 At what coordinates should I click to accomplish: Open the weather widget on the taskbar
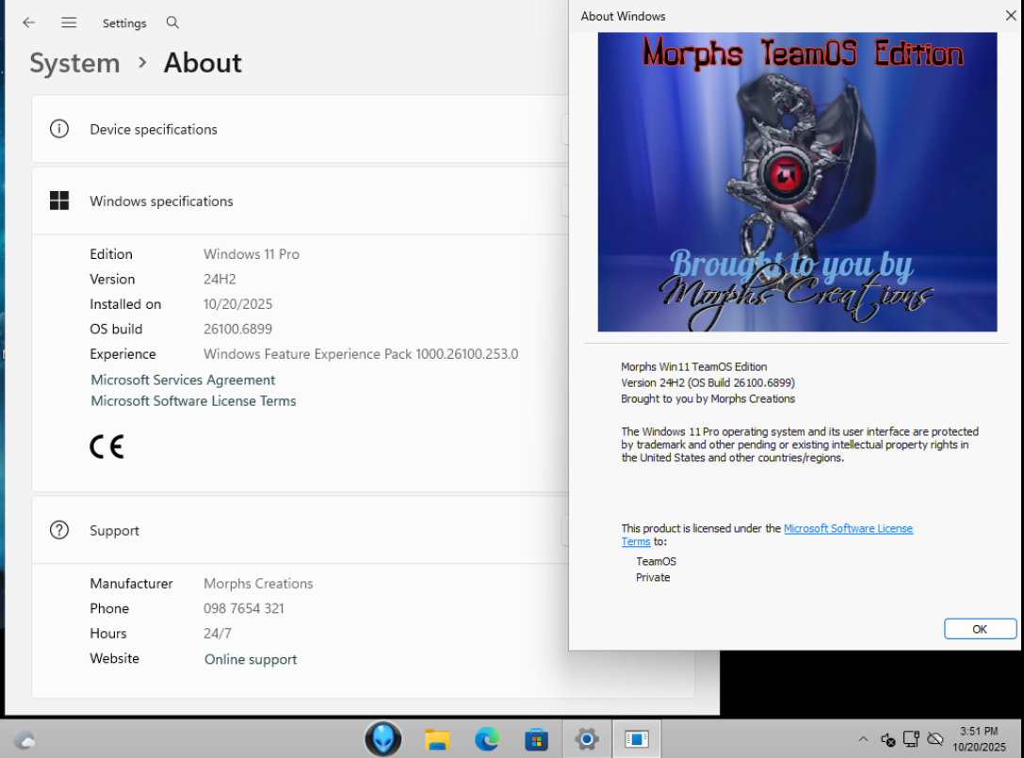[x=24, y=740]
